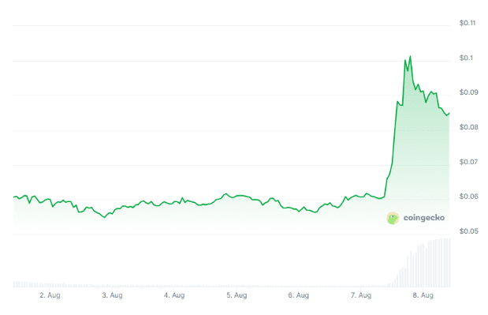This screenshot has width=488, height=315.
Task: Select the 6. Aug date marker
Action: [x=299, y=295]
